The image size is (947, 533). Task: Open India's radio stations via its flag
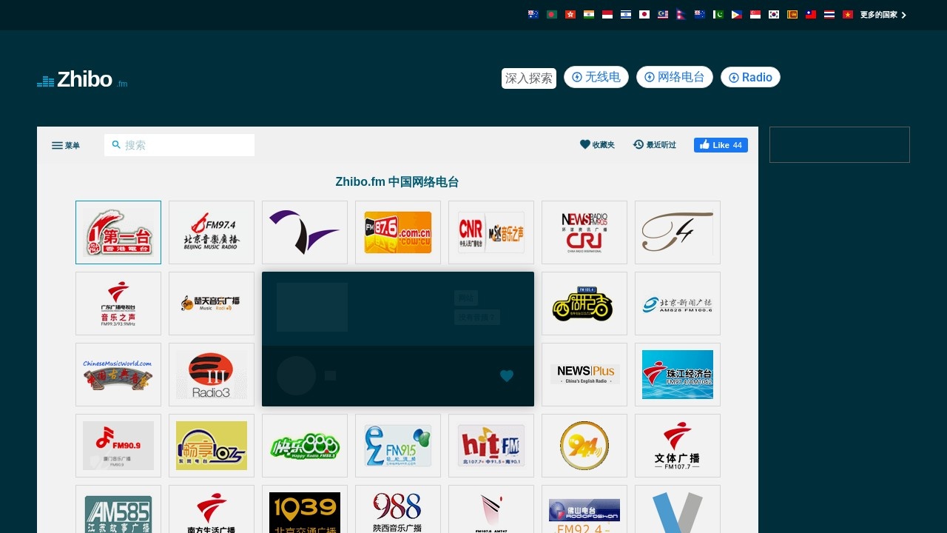[589, 14]
